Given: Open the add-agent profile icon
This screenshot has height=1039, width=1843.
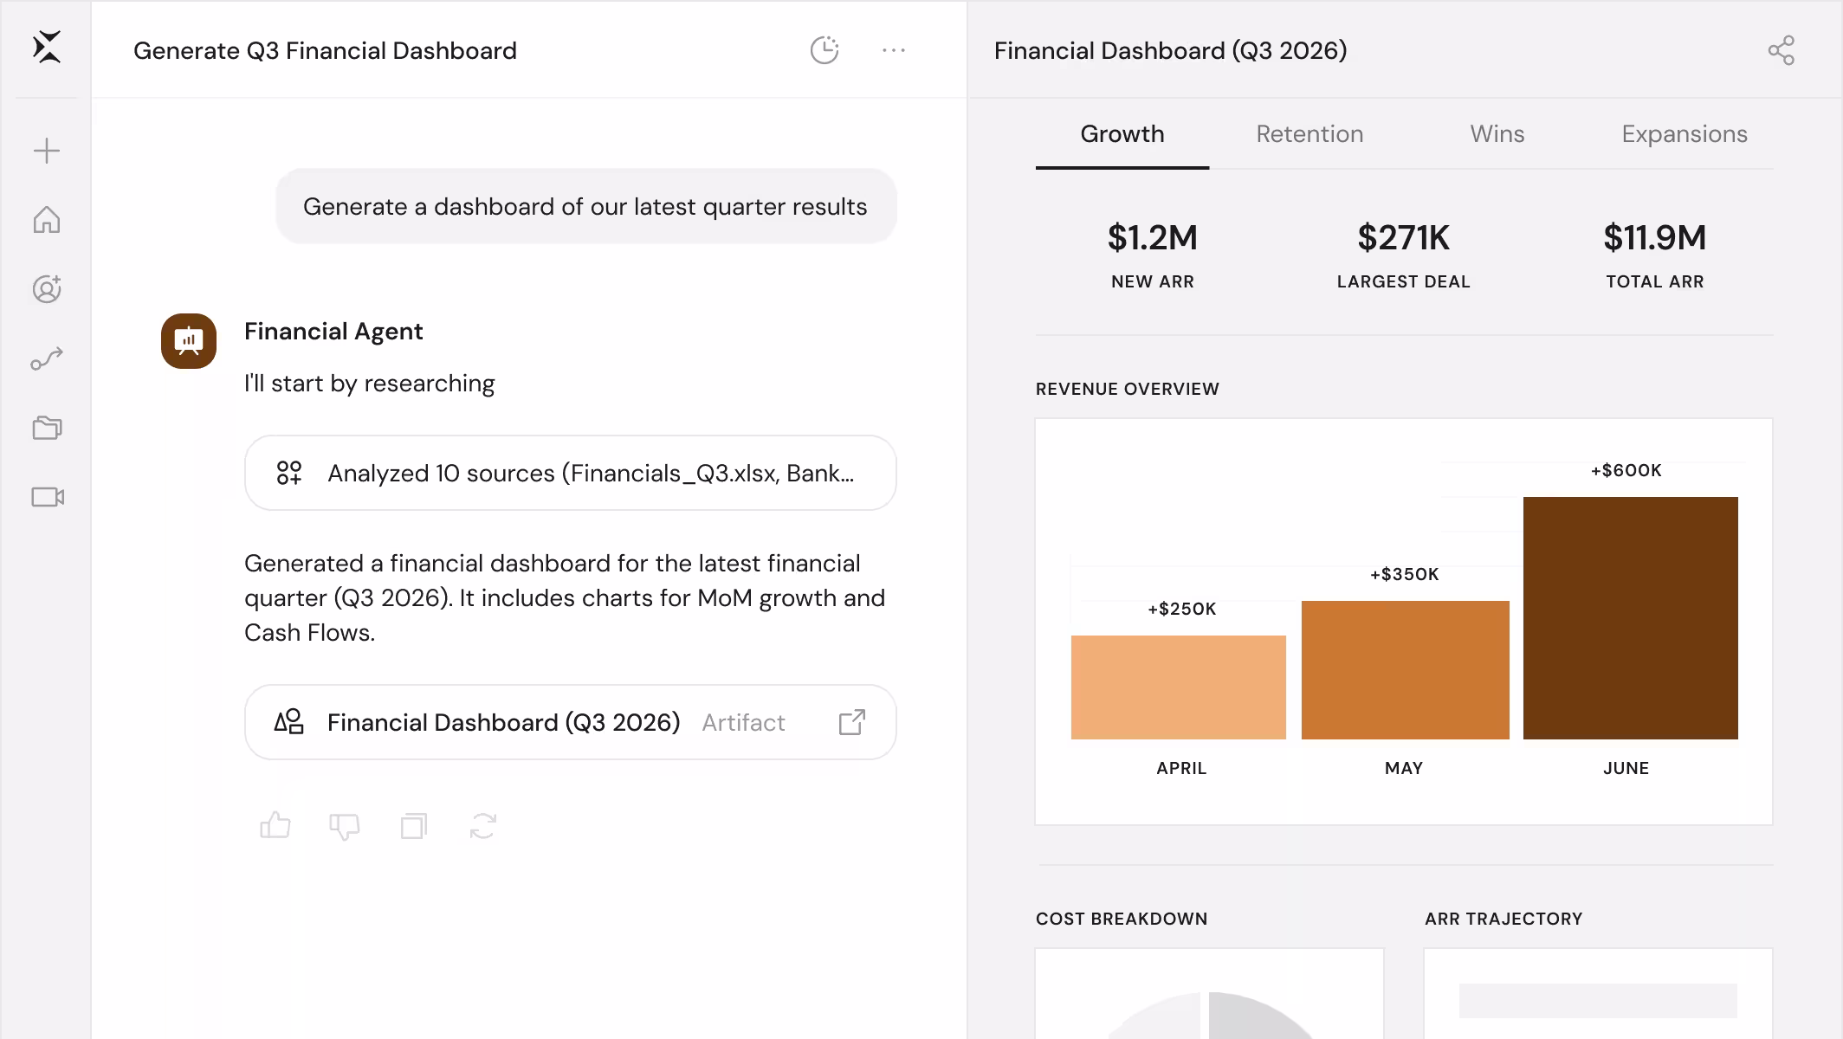Looking at the screenshot, I should click(x=47, y=289).
